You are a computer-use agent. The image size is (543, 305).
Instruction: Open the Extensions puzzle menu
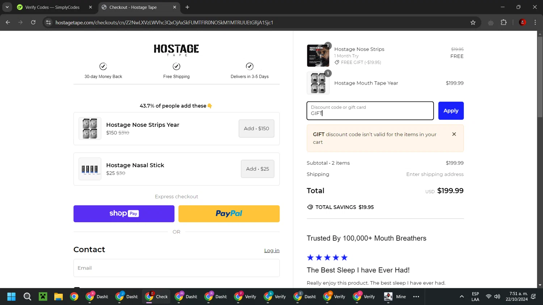coord(504,22)
